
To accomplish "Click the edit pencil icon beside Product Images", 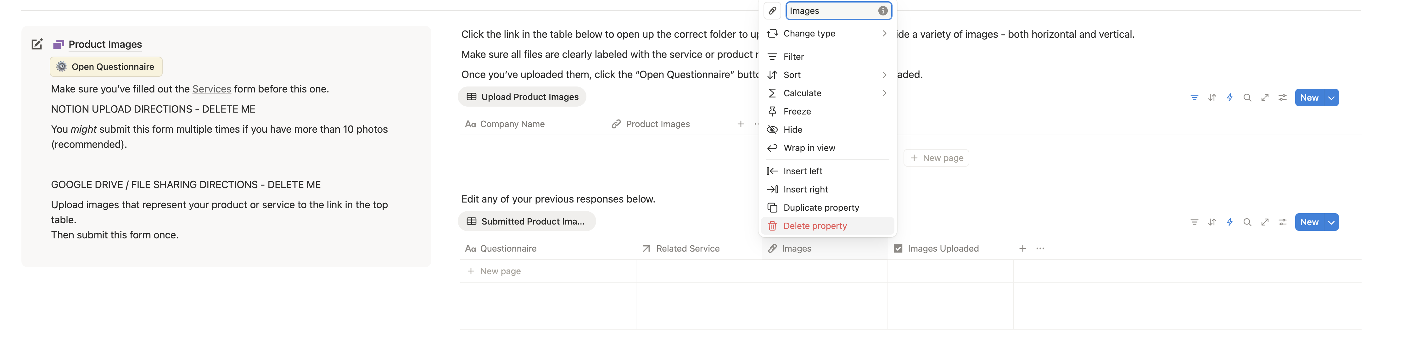I will [x=37, y=44].
